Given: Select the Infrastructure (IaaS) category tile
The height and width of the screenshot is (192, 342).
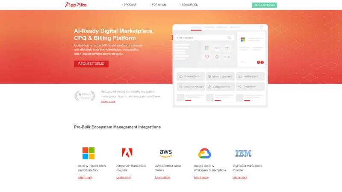Looking at the screenshot, I should [221, 76].
